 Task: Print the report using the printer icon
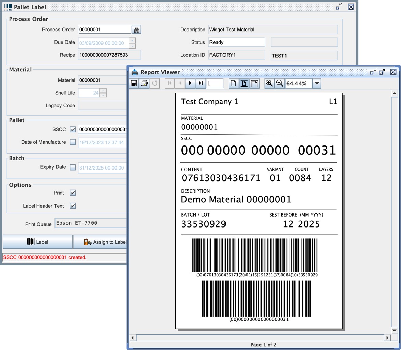(x=144, y=83)
